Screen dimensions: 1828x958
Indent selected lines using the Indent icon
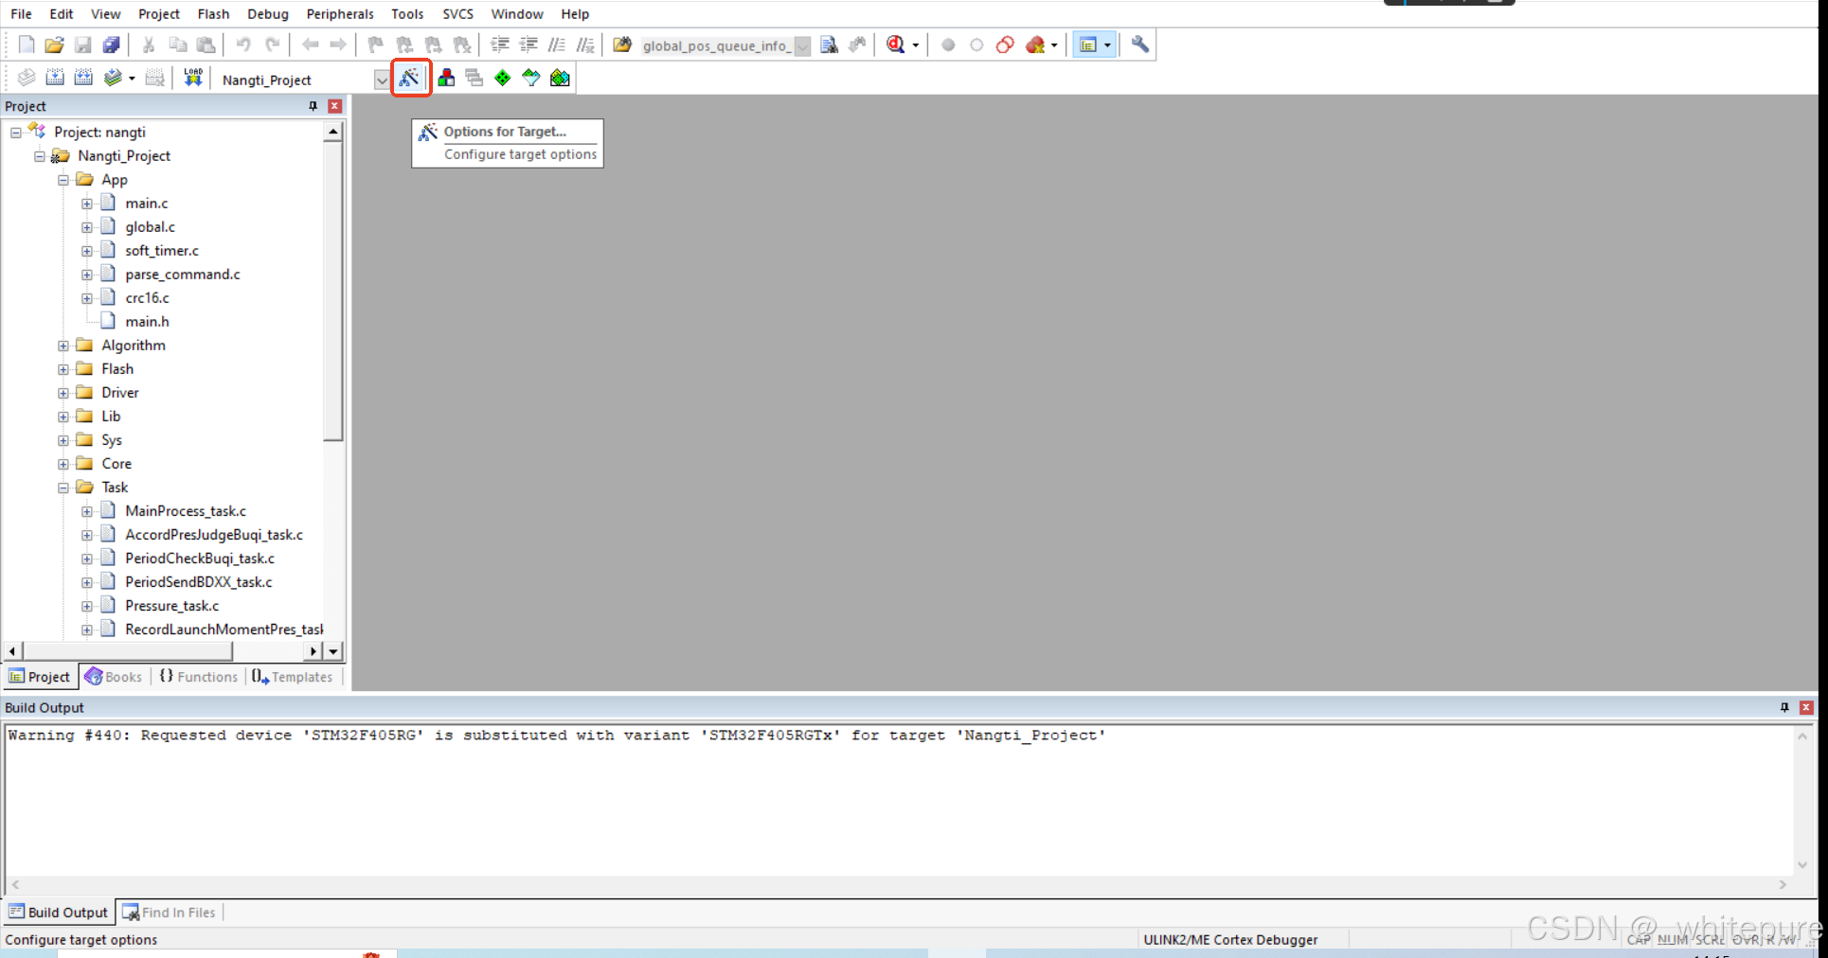click(x=500, y=44)
